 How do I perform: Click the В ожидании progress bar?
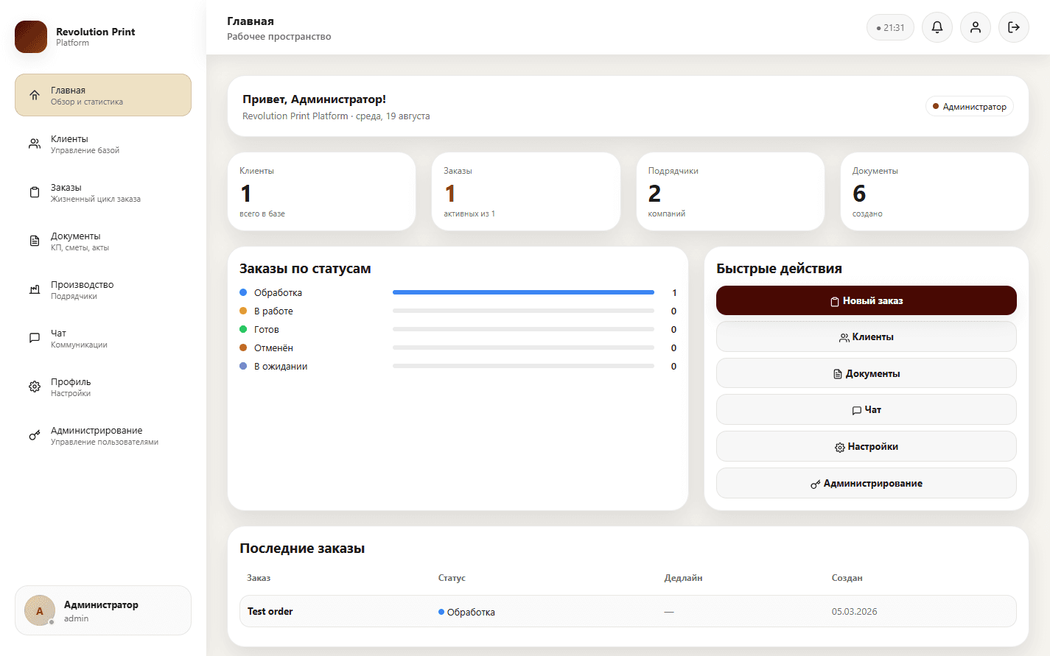pos(523,366)
